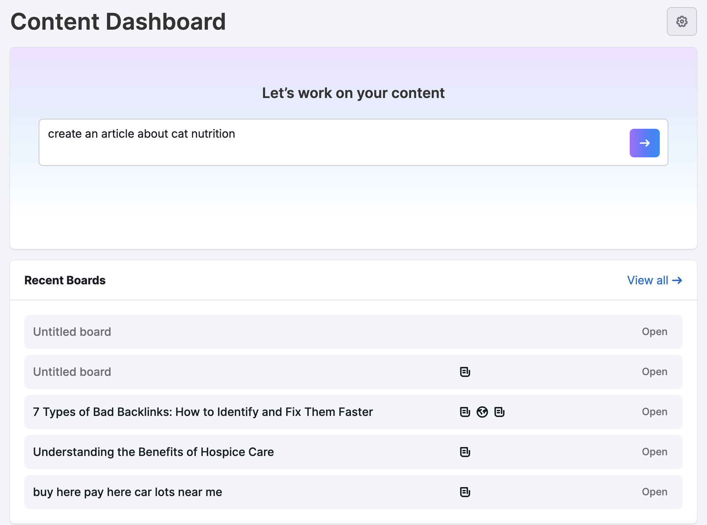Click the article icon on second Untitled board
Viewport: 707px width, 525px height.
click(465, 372)
